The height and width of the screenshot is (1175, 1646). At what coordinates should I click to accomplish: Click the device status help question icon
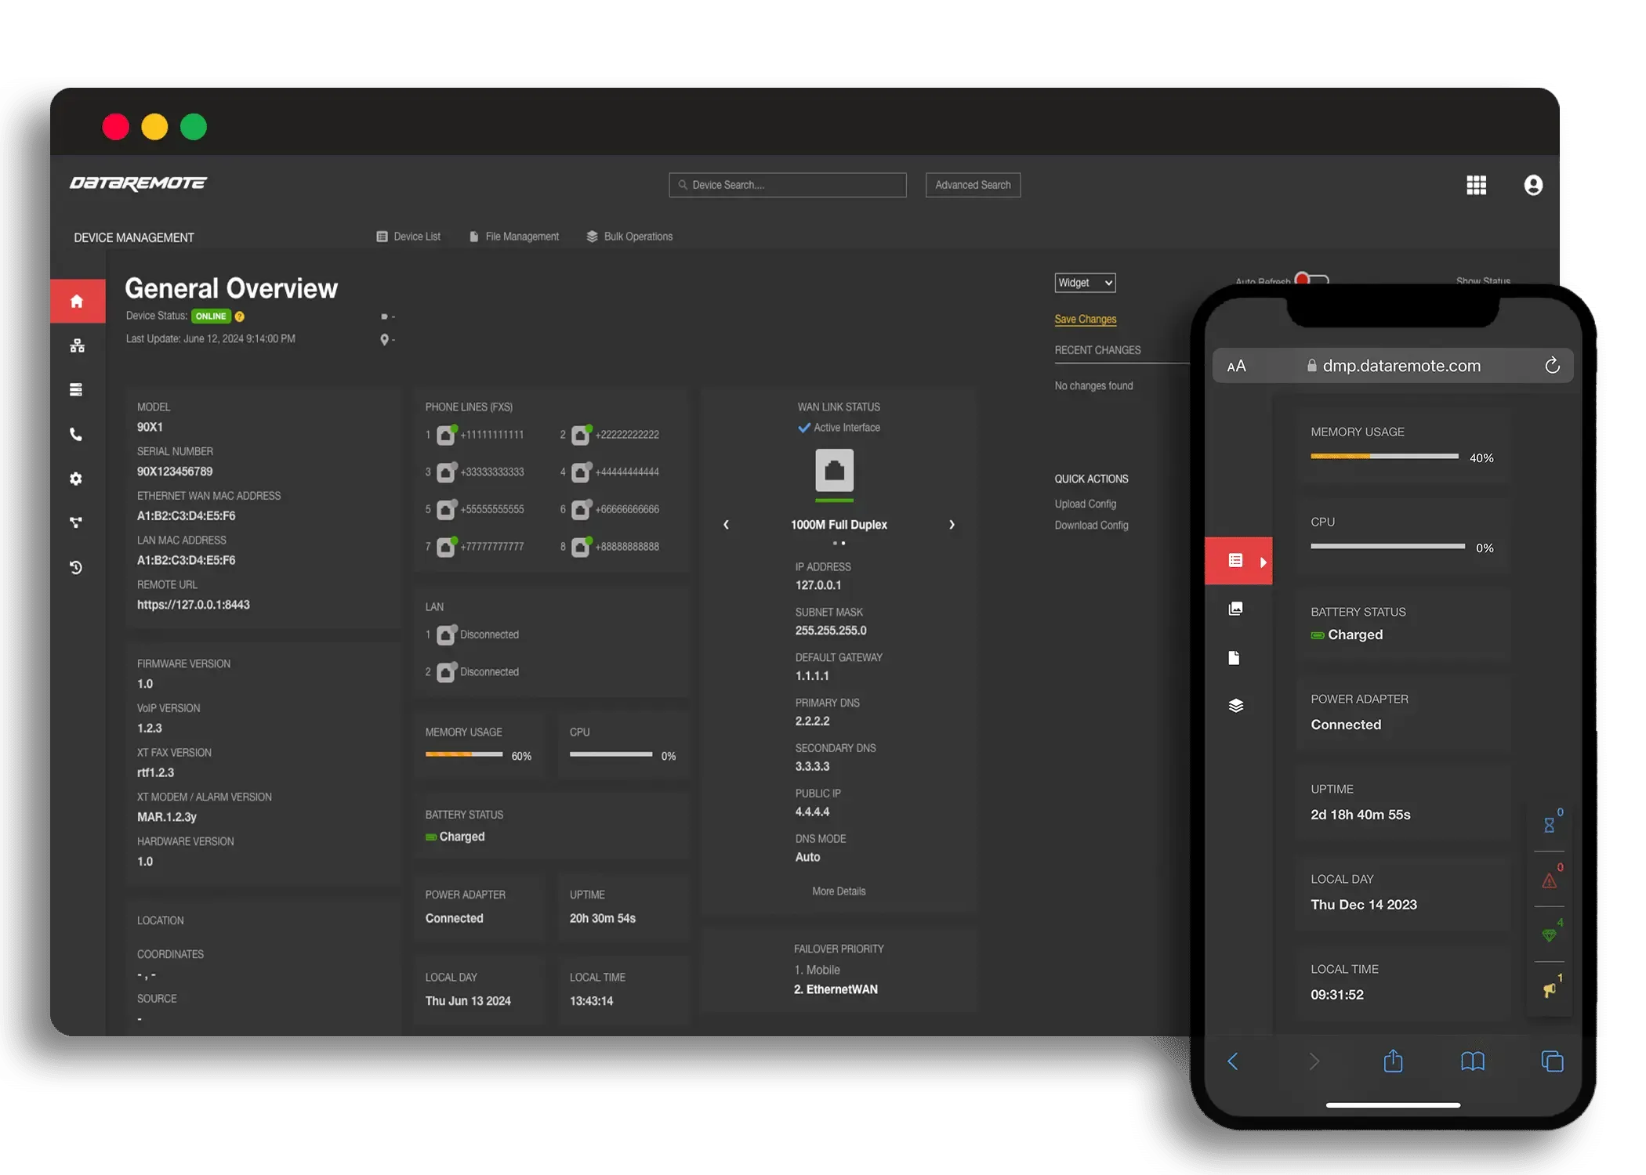[x=240, y=316]
